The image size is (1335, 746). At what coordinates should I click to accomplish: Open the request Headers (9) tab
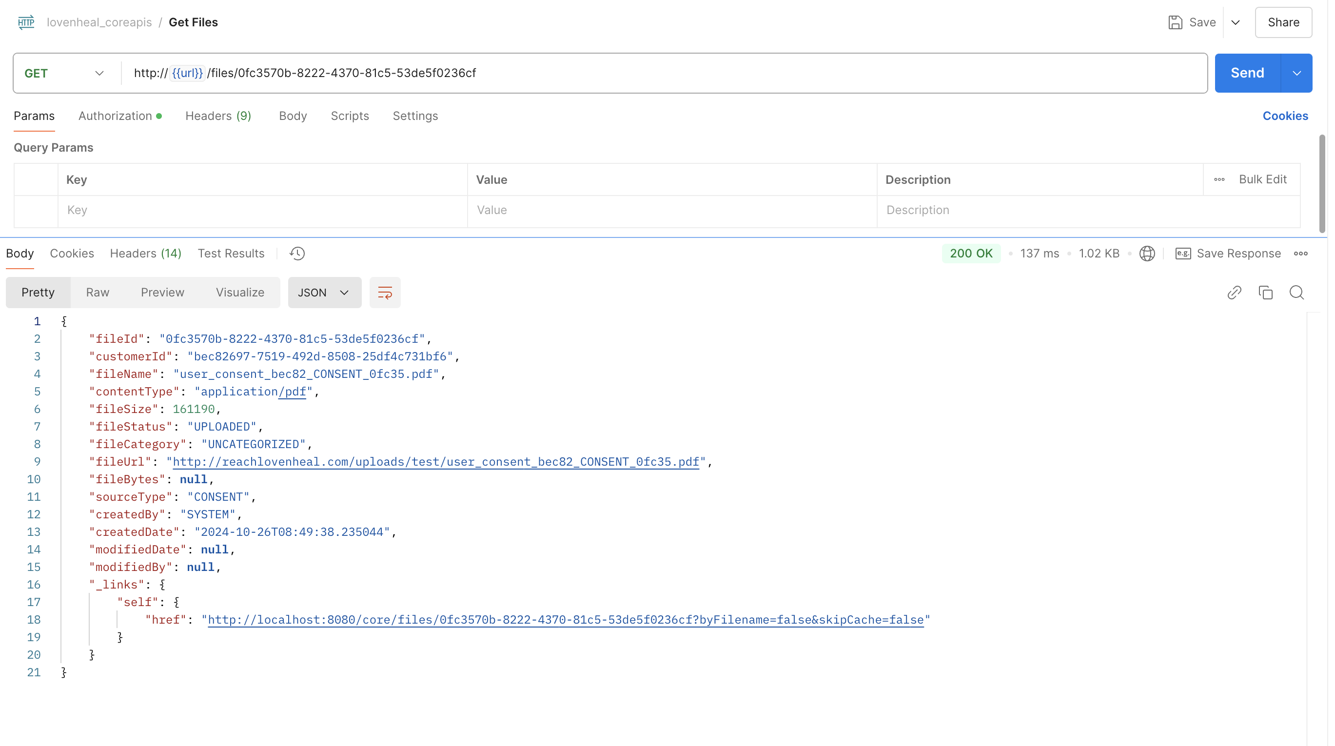click(x=218, y=116)
